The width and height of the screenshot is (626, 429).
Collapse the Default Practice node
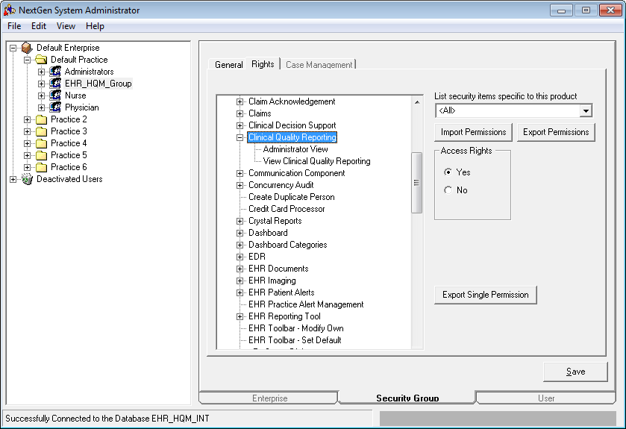(27, 60)
